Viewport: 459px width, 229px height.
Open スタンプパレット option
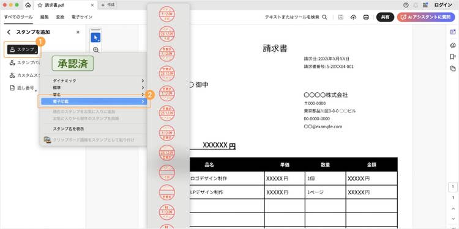click(24, 62)
